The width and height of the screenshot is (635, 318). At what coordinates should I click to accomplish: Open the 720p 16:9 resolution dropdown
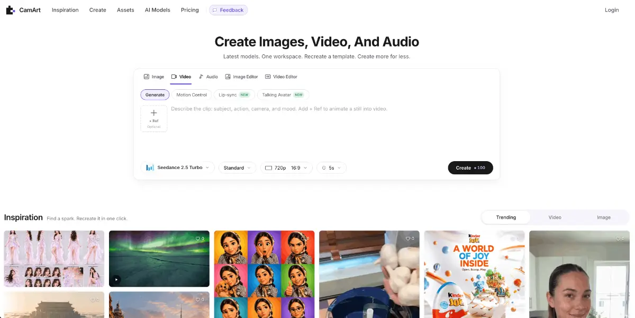coord(286,167)
